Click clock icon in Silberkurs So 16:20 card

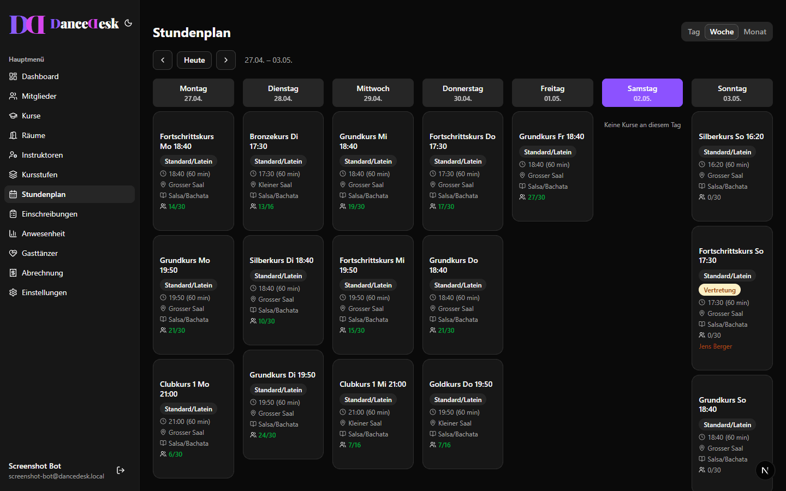tap(702, 164)
